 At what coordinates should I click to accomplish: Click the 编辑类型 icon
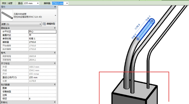(x=44, y=24)
